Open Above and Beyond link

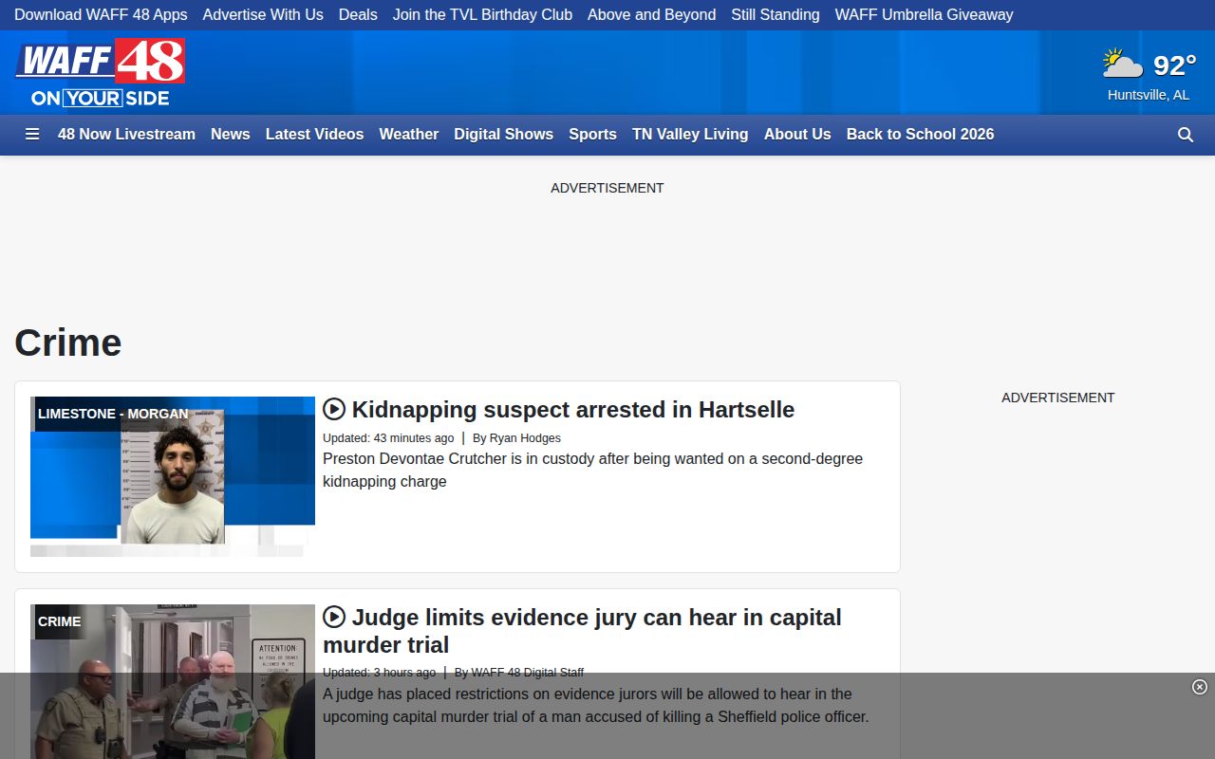pyautogui.click(x=652, y=15)
